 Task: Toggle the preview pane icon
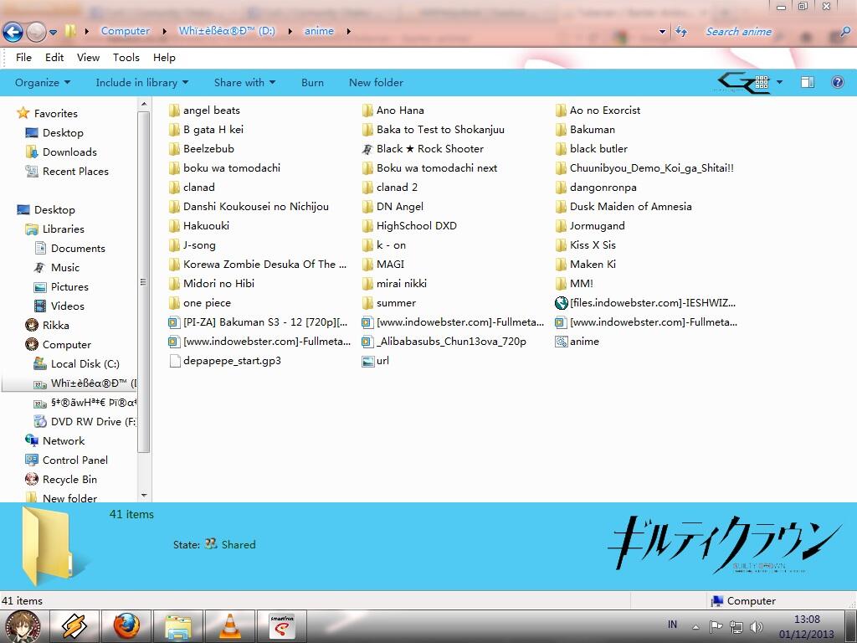(808, 83)
